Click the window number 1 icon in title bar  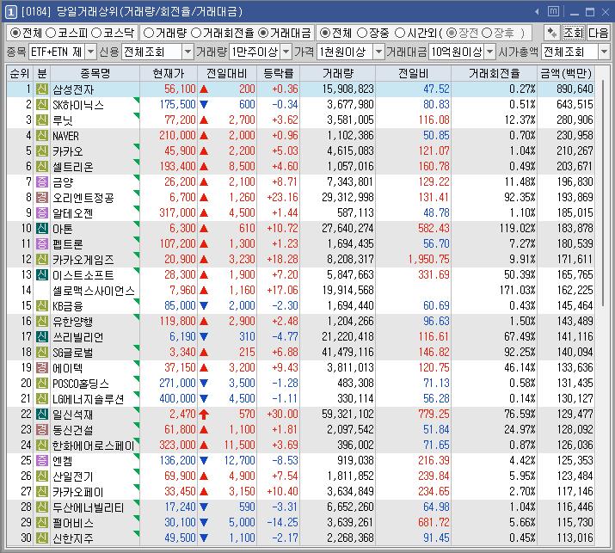pyautogui.click(x=10, y=12)
